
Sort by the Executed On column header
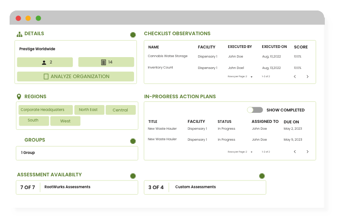[274, 47]
